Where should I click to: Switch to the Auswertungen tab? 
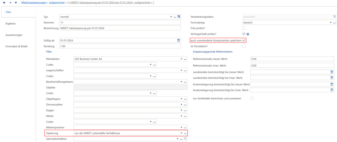(14, 35)
